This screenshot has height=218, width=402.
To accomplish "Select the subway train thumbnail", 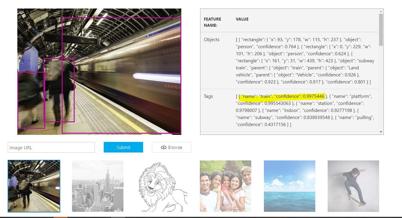I will click(x=34, y=186).
